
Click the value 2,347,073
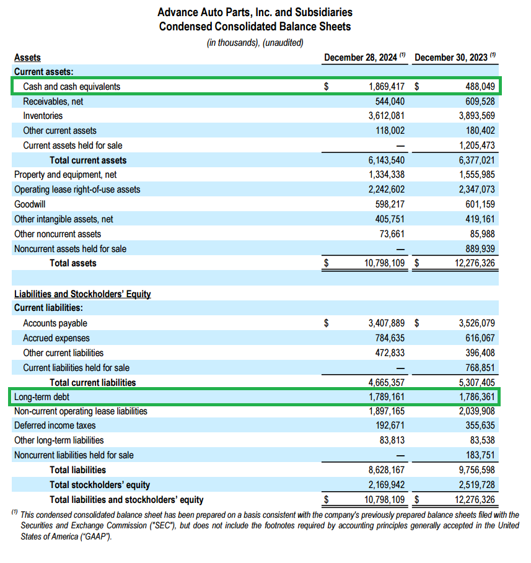tap(476, 190)
